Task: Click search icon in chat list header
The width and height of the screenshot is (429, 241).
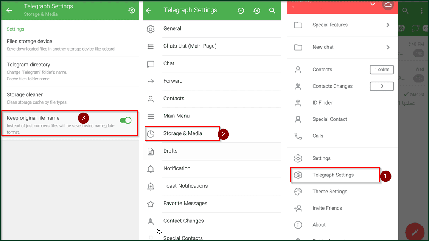Action: pos(405,11)
